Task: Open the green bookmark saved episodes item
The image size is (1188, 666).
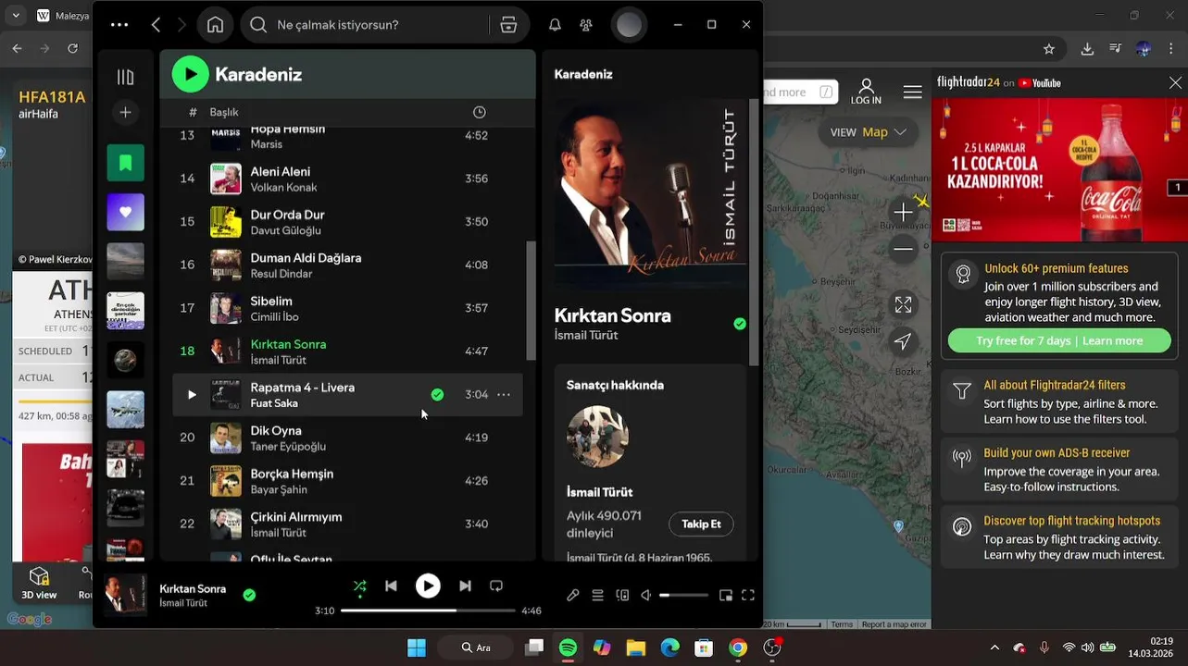Action: (x=125, y=163)
